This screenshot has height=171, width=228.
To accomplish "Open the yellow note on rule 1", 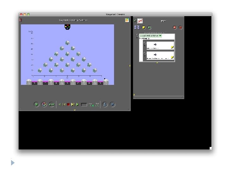I will click(172, 47).
